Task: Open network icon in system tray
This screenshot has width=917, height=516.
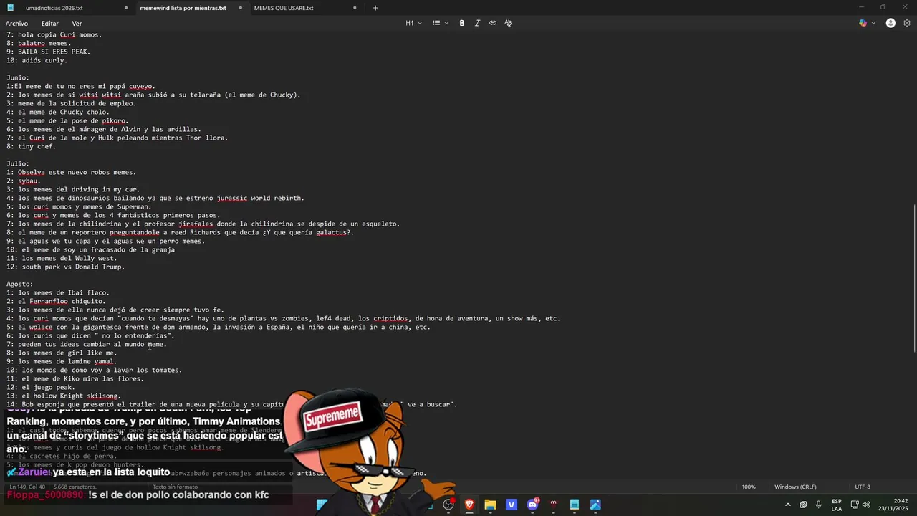Action: pos(854,505)
